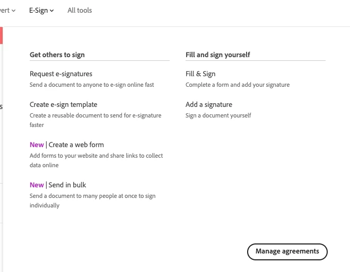Open Create a web form

pyautogui.click(x=76, y=145)
